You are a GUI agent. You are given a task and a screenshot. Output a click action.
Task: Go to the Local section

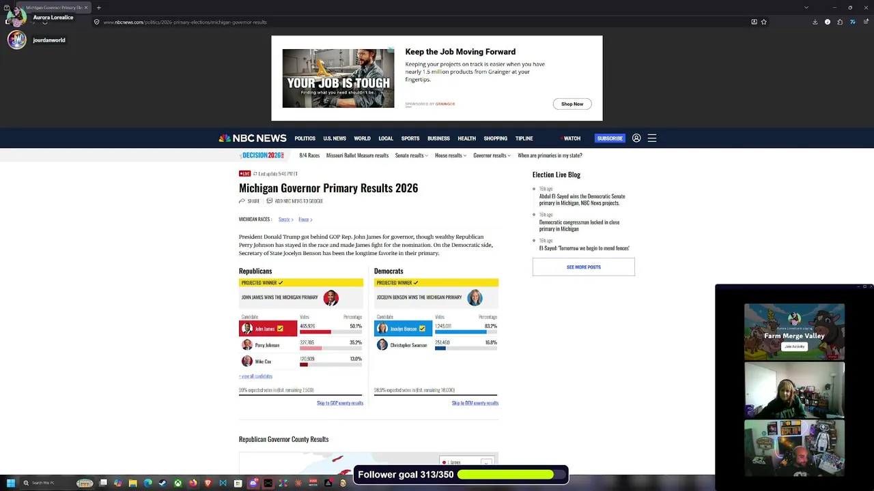click(x=386, y=138)
